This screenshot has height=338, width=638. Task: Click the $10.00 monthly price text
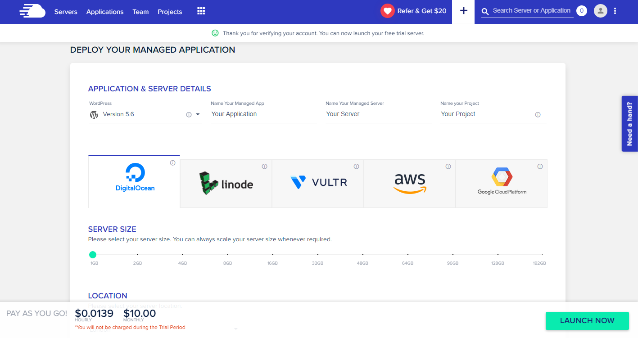point(140,313)
